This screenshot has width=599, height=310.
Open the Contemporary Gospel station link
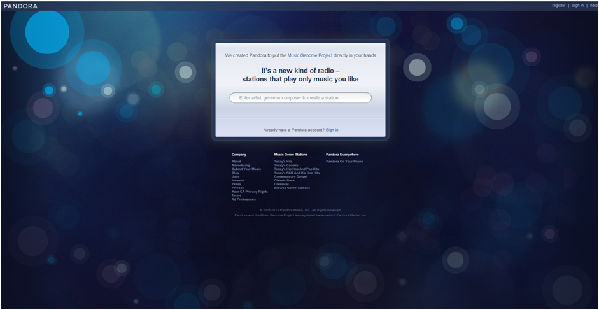291,176
